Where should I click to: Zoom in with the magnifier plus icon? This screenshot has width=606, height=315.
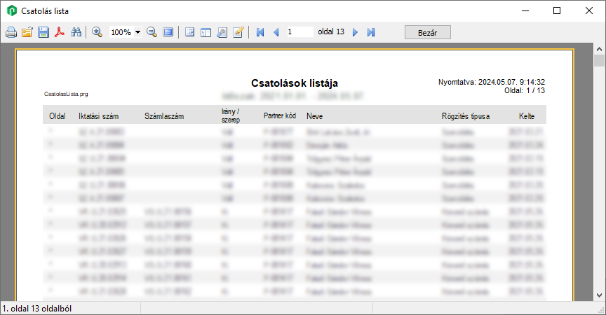tap(97, 32)
